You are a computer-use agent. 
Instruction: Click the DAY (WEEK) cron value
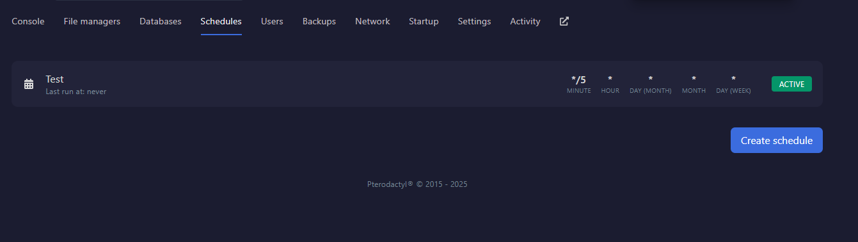(733, 79)
